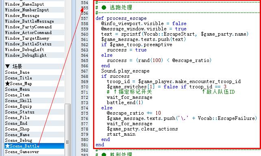Screen dimensions: 261x156
Task: Select highlighted Scene_Battle script
Action: (x=34, y=146)
